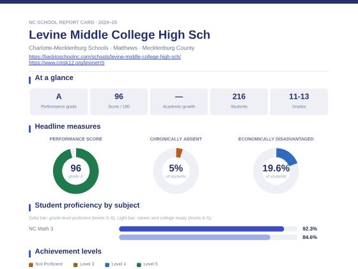
Task: Click the light career and college ready bar
Action: 194,237
